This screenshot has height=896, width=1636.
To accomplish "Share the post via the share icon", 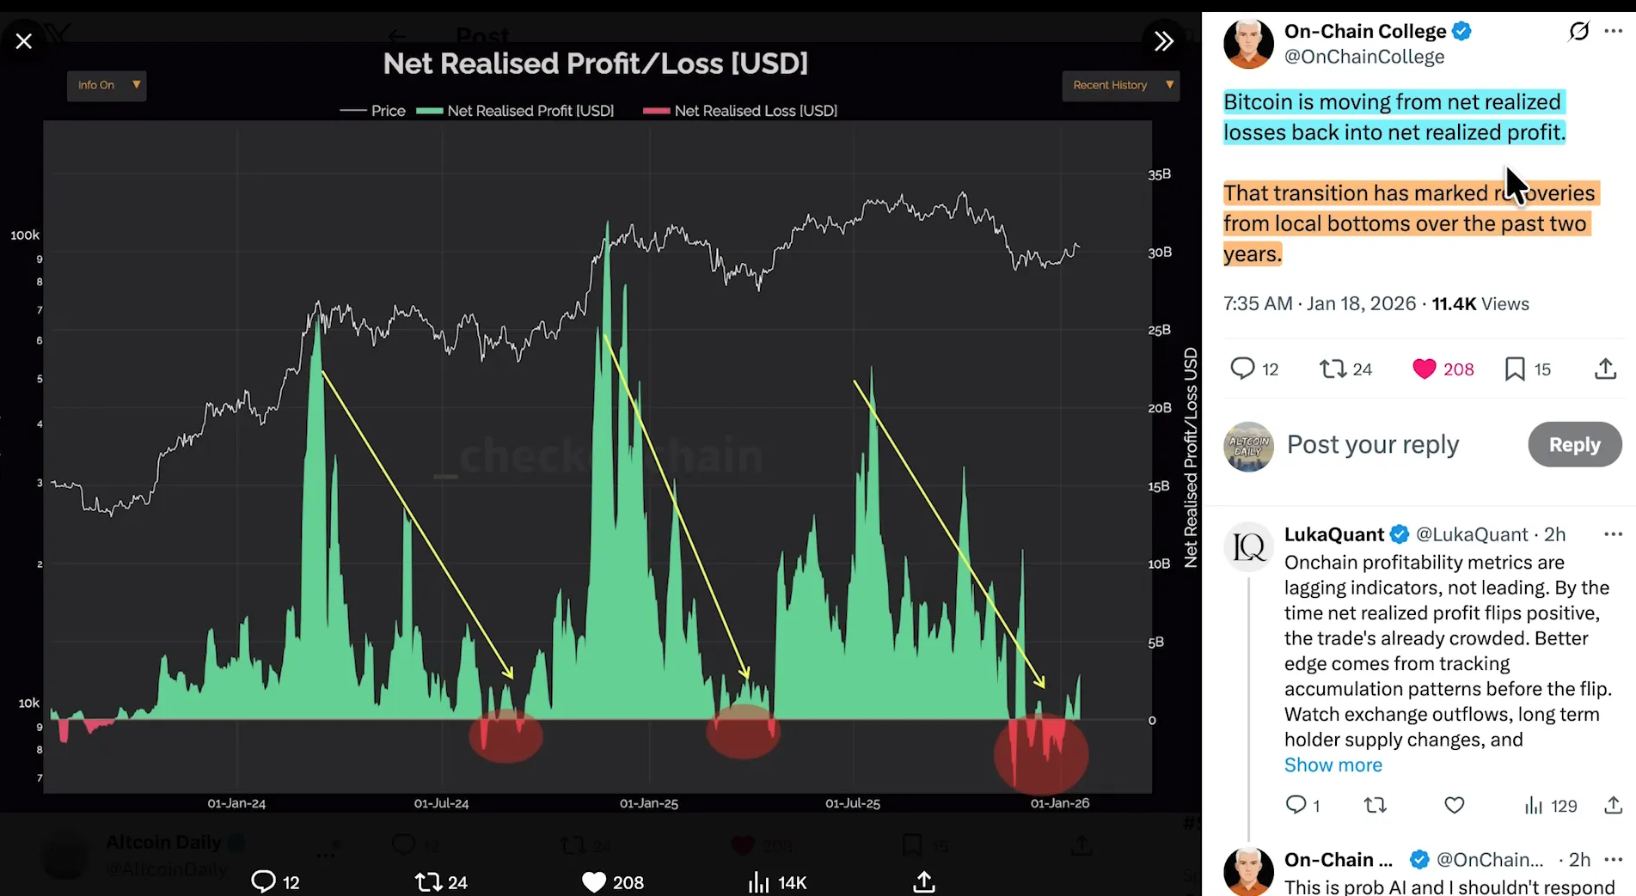I will coord(1605,369).
